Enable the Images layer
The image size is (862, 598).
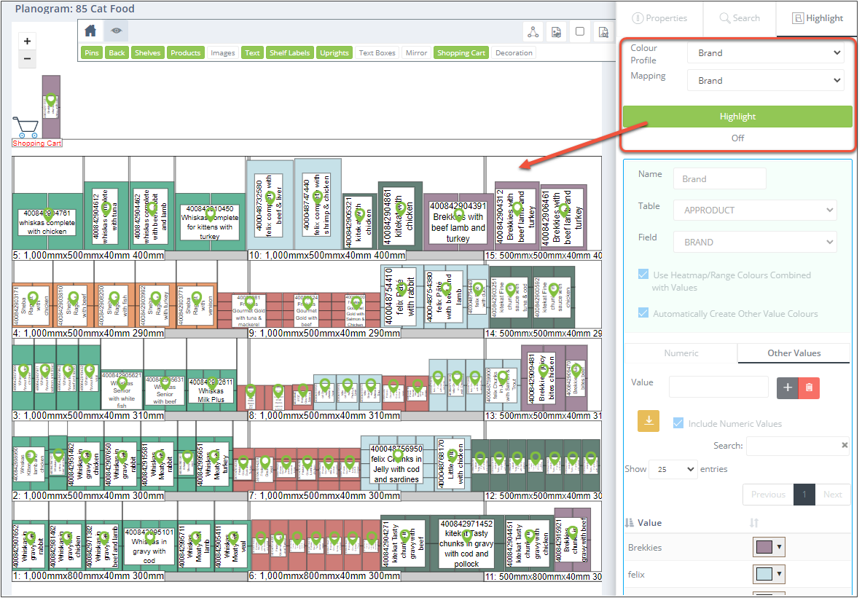pyautogui.click(x=223, y=52)
